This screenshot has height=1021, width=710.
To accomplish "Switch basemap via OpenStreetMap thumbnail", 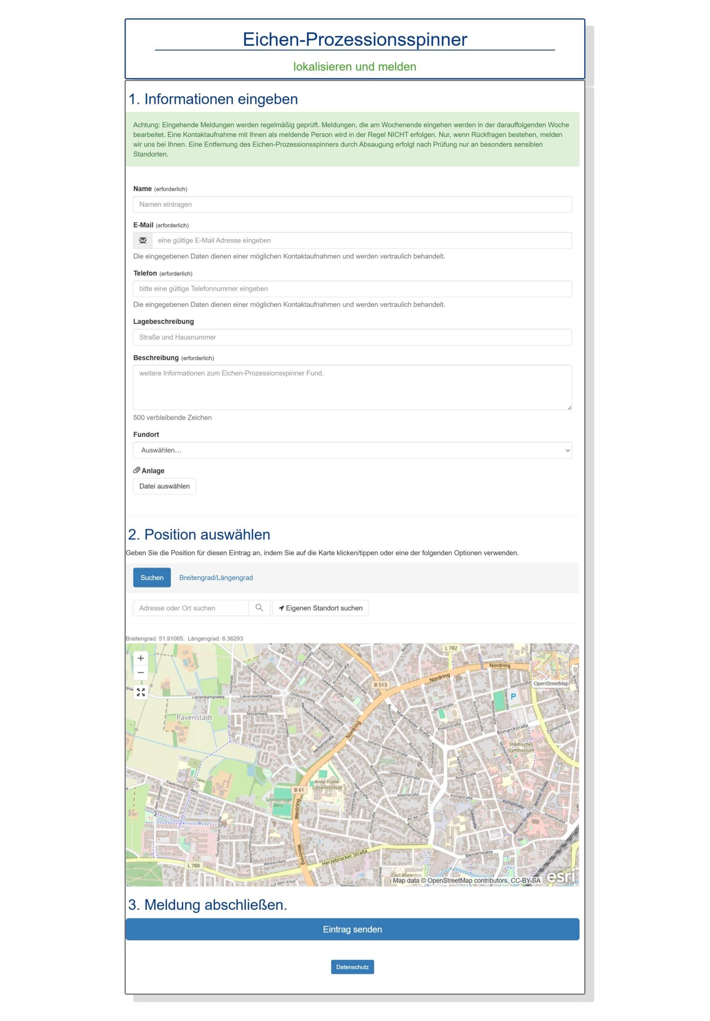I will pos(550,669).
